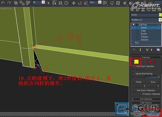The width and height of the screenshot is (162, 117).
Task: Activate the Select and Manipulate tool
Action: click(x=112, y=3)
